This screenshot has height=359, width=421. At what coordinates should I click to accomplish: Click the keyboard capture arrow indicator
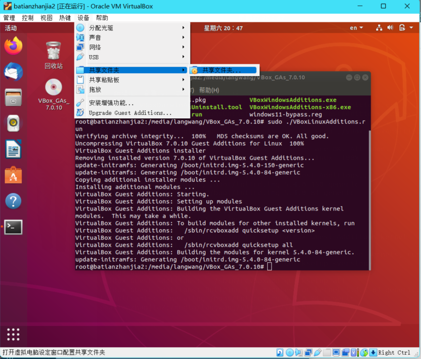(373, 352)
